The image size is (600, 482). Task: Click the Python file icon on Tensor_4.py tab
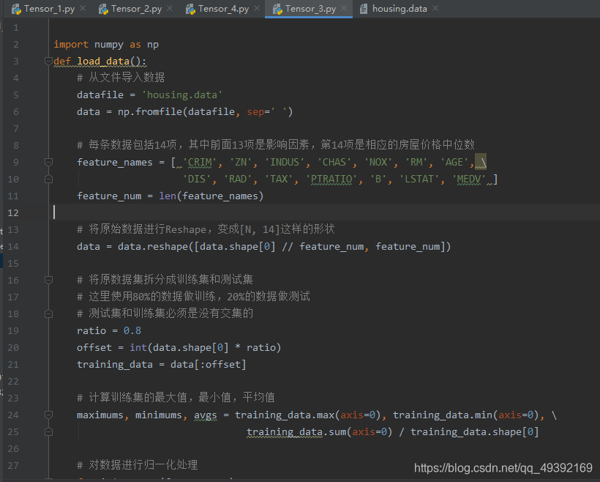(x=190, y=10)
